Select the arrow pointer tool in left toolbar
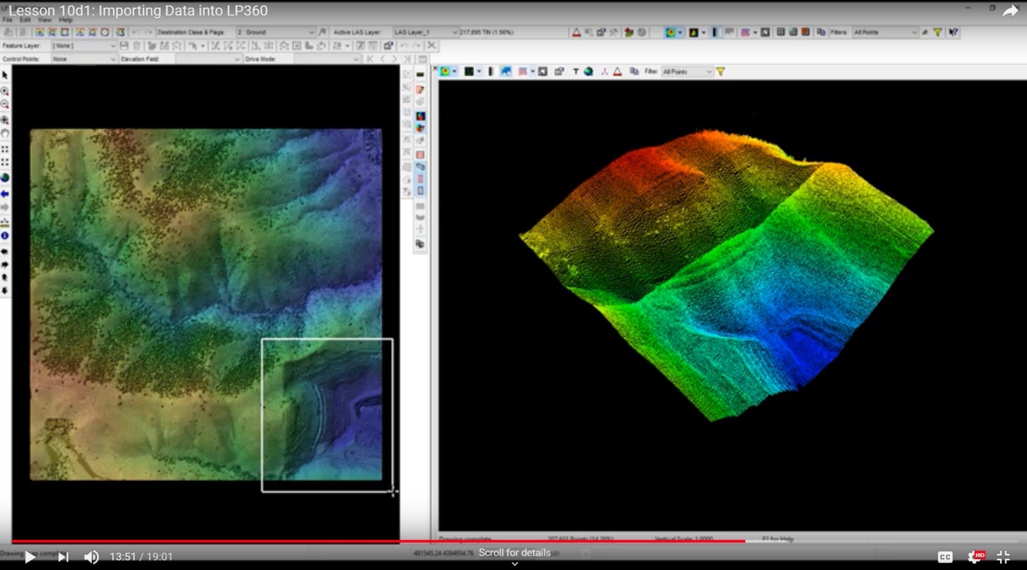The image size is (1027, 570). point(5,75)
